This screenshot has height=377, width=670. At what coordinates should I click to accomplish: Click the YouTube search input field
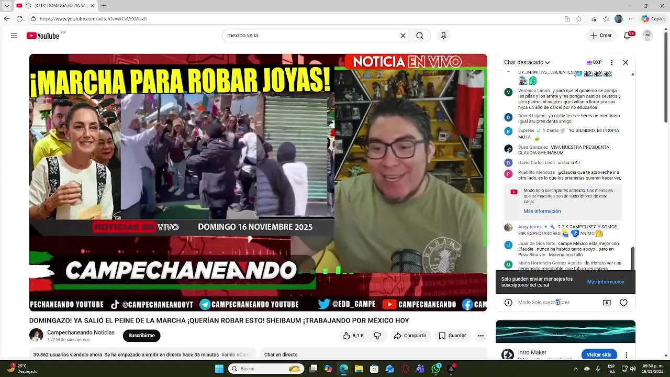311,36
